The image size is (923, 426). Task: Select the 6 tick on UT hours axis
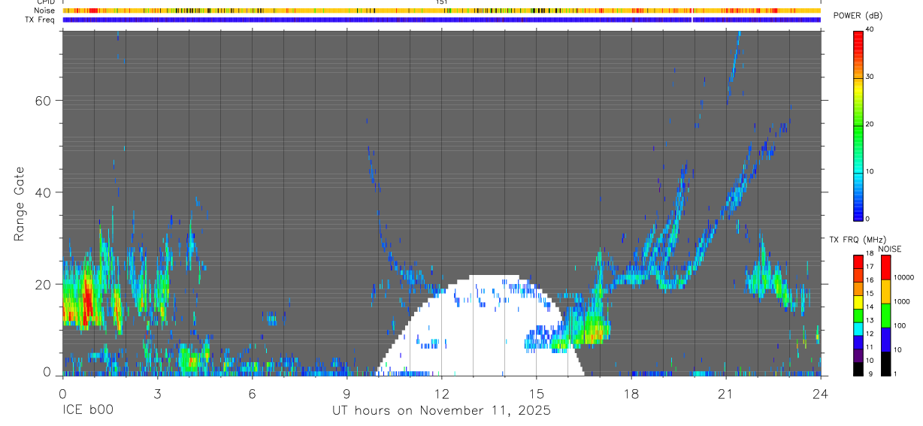coord(252,393)
